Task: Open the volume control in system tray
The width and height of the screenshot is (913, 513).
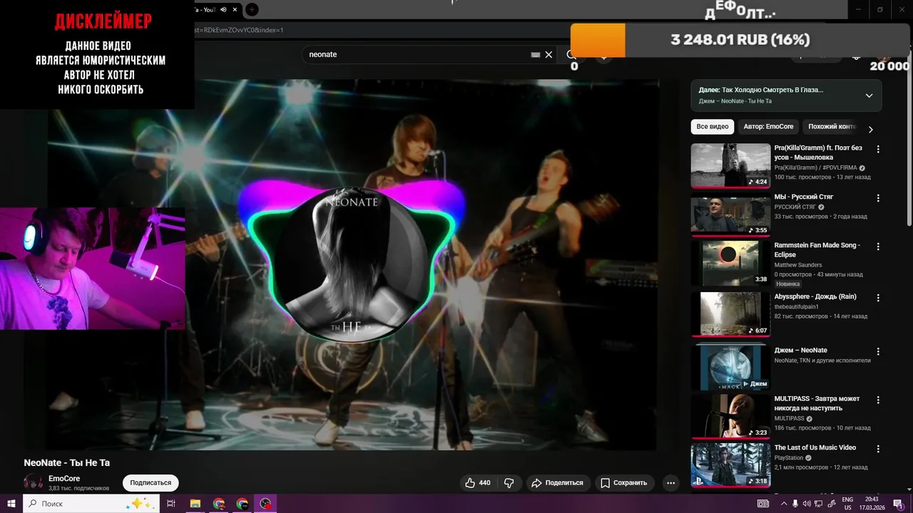Action: [x=807, y=504]
